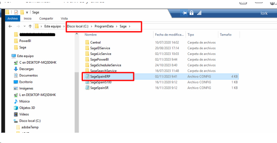This screenshot has height=143, width=277.
Task: Select the SageSchedulerService folder icon
Action: coord(87,65)
